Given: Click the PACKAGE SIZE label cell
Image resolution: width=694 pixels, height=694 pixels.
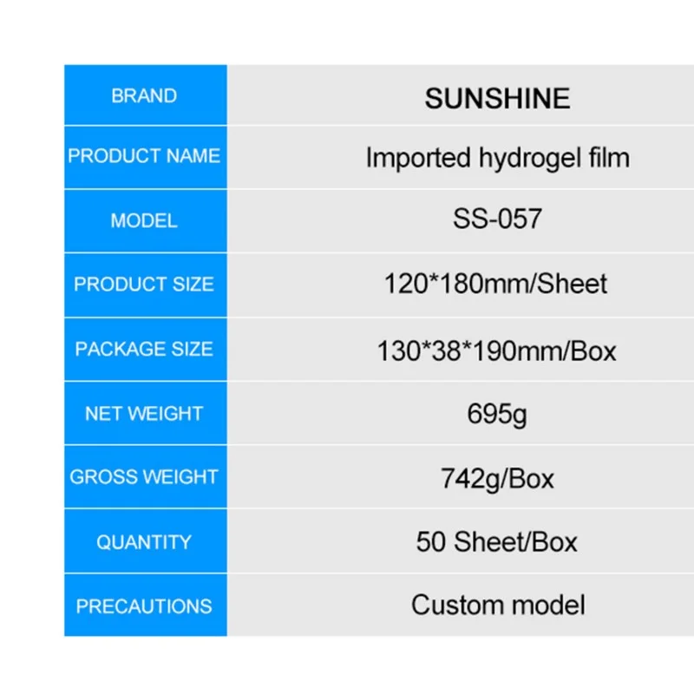Looking at the screenshot, I should (145, 350).
